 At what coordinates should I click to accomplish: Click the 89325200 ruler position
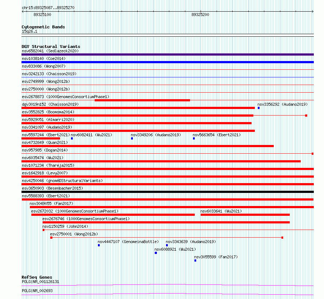pos(200,15)
